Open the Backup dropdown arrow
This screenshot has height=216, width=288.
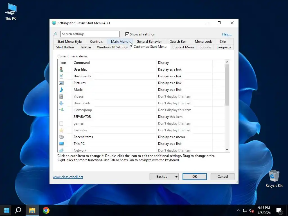176,177
